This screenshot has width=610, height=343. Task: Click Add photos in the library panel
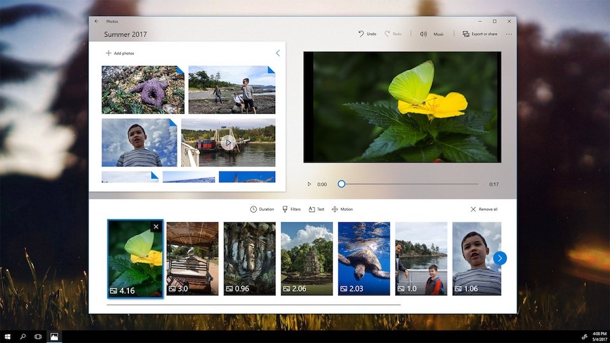coord(119,53)
